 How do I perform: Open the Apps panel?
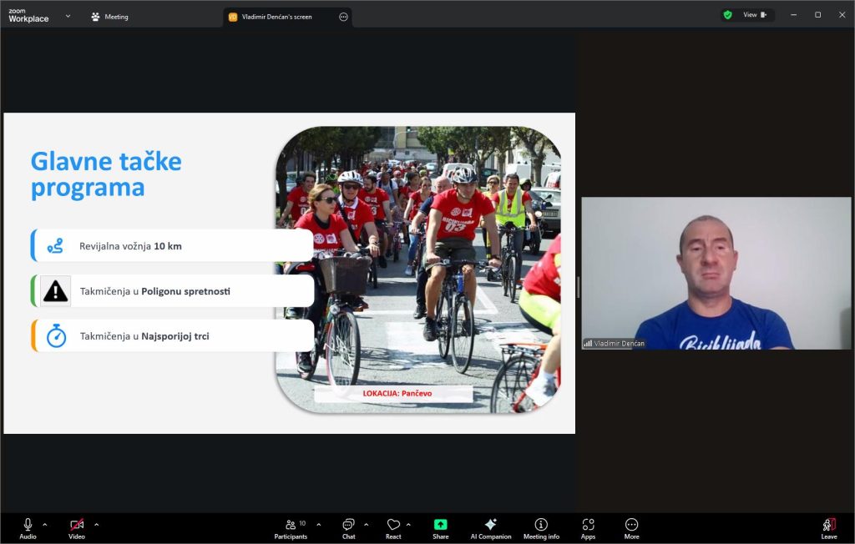[x=588, y=528]
